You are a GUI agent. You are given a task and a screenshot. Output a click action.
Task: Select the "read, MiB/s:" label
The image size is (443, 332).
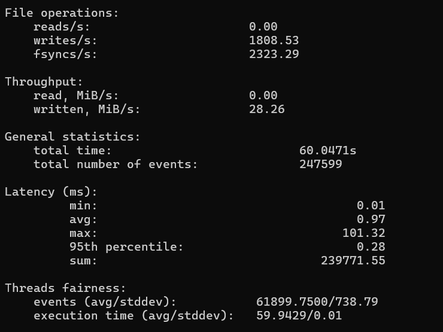click(76, 96)
